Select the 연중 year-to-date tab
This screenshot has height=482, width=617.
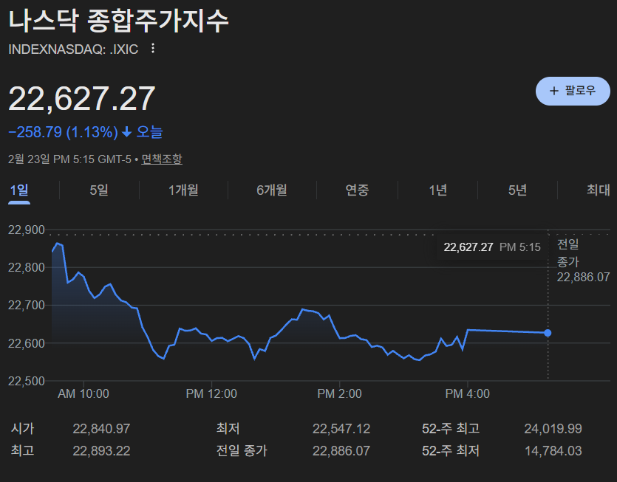[357, 190]
